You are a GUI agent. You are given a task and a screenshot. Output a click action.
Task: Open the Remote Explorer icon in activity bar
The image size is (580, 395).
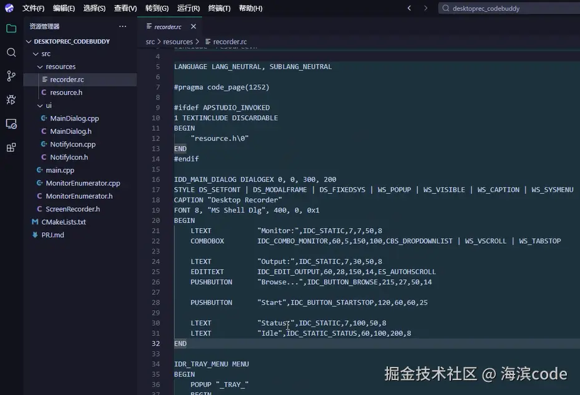coord(11,124)
